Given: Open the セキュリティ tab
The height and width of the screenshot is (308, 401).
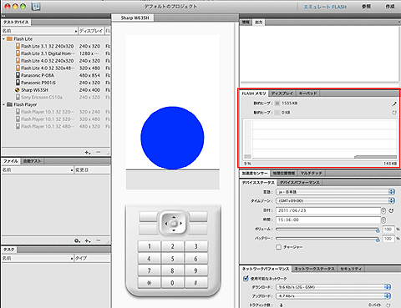Looking at the screenshot, I should point(351,269).
